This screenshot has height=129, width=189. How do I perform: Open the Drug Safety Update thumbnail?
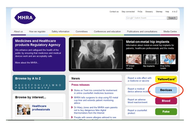pyautogui.click(x=168, y=59)
